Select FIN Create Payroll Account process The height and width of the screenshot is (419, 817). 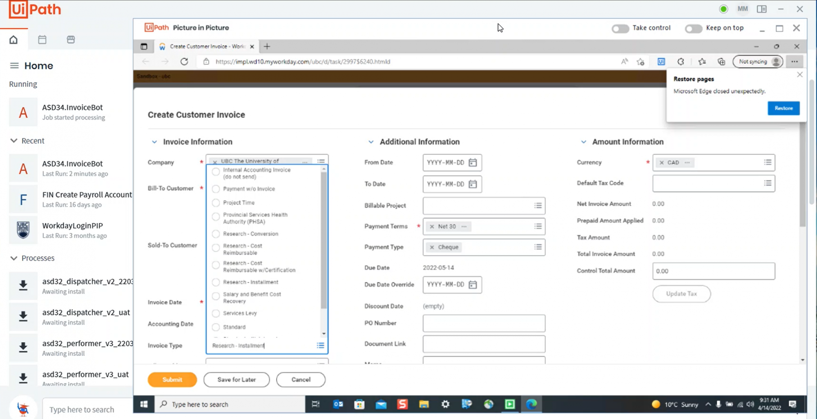tap(71, 199)
